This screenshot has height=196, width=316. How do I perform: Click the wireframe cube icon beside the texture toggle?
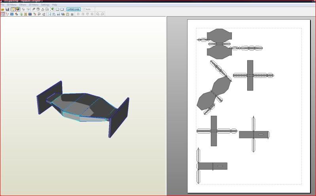(23, 9)
